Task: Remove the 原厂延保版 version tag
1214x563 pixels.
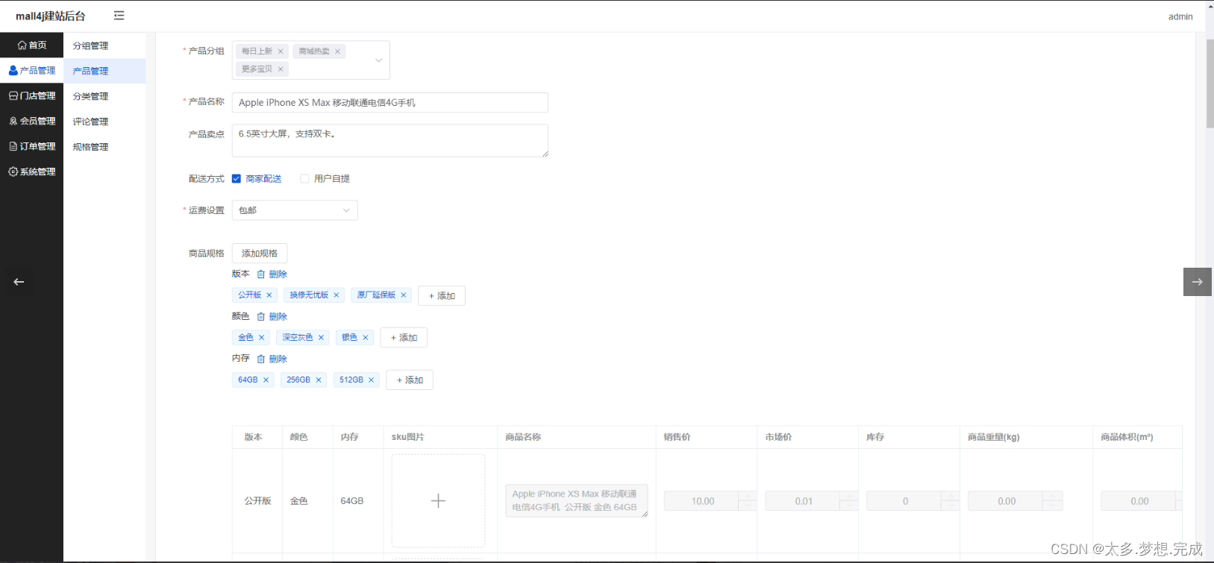Action: click(404, 295)
